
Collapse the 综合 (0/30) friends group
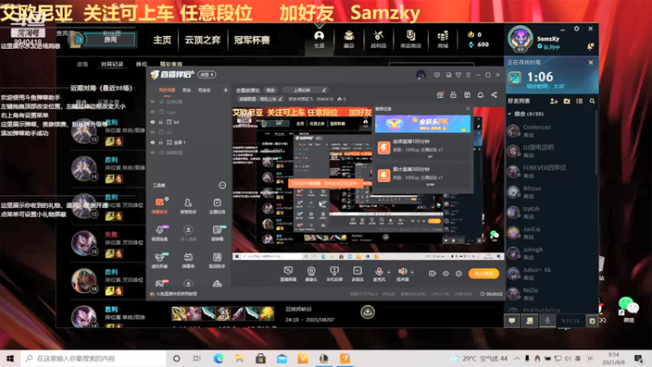pos(510,114)
